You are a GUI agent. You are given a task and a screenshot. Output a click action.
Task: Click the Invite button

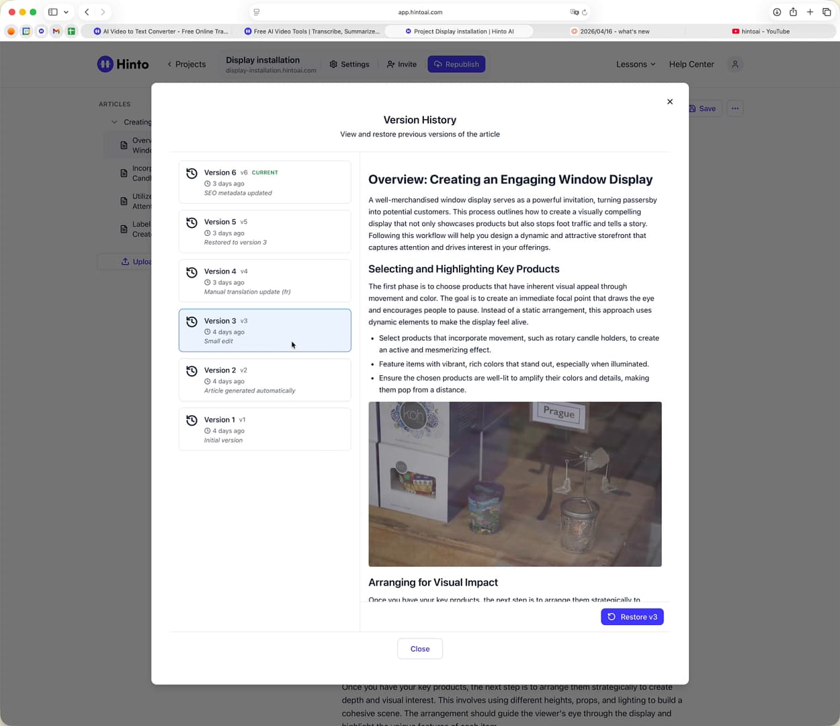coord(402,64)
